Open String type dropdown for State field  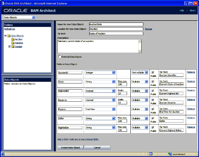[113, 82]
